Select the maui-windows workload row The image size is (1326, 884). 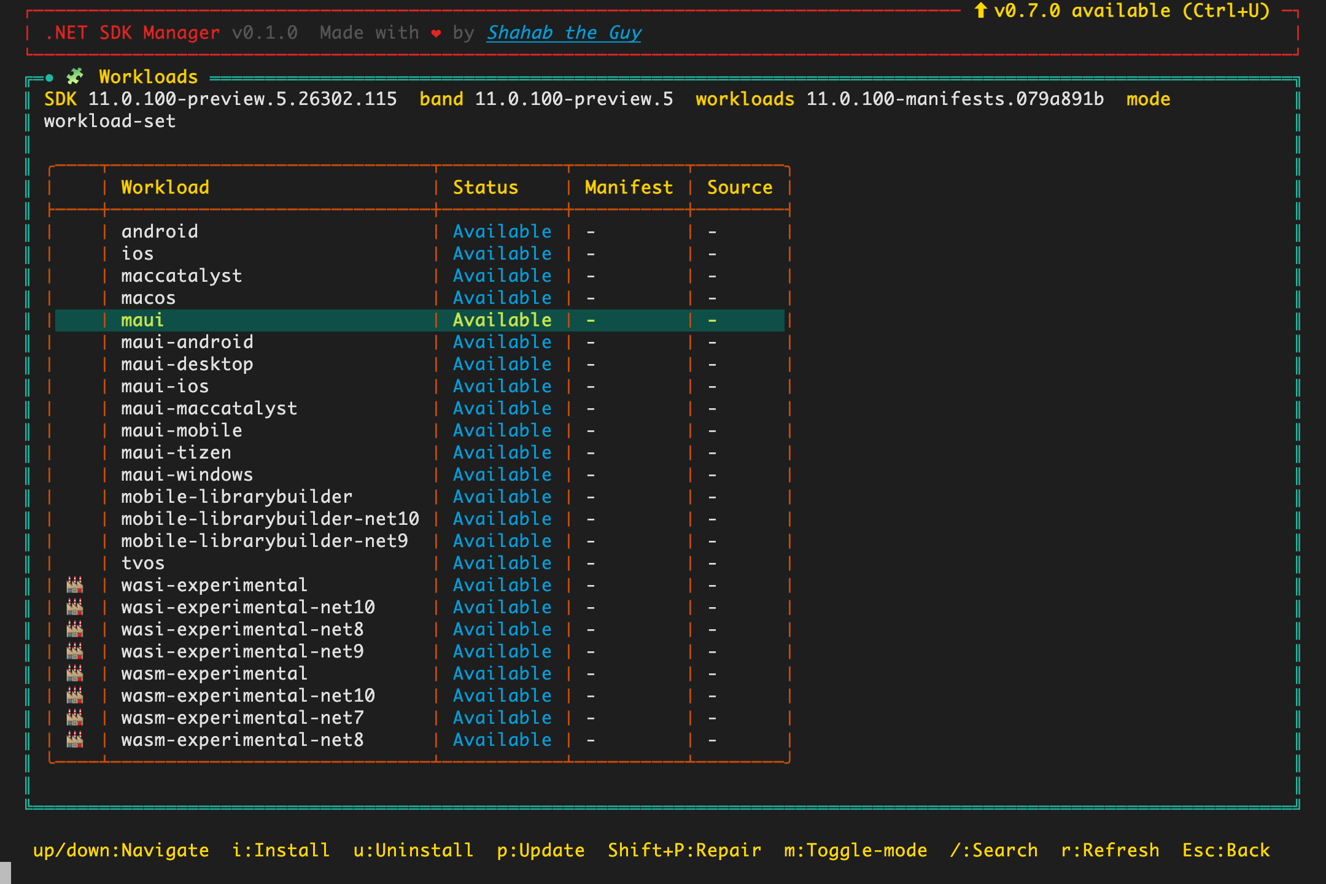(420, 475)
